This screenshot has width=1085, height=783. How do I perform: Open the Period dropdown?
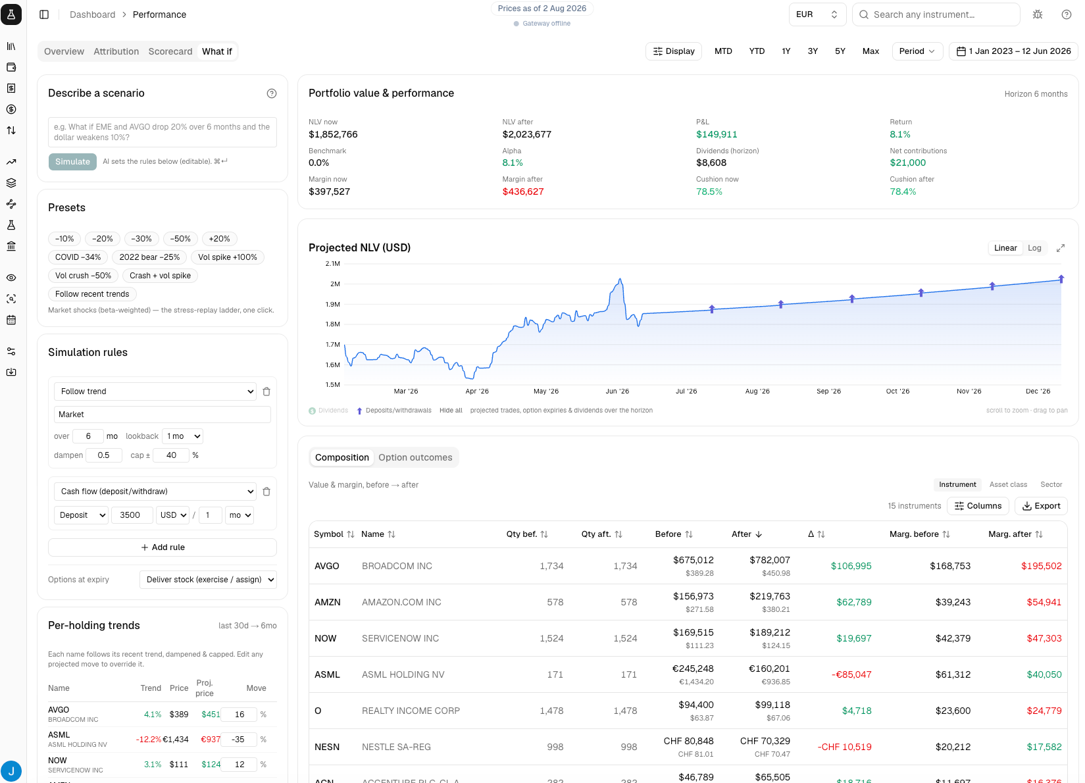click(x=917, y=51)
